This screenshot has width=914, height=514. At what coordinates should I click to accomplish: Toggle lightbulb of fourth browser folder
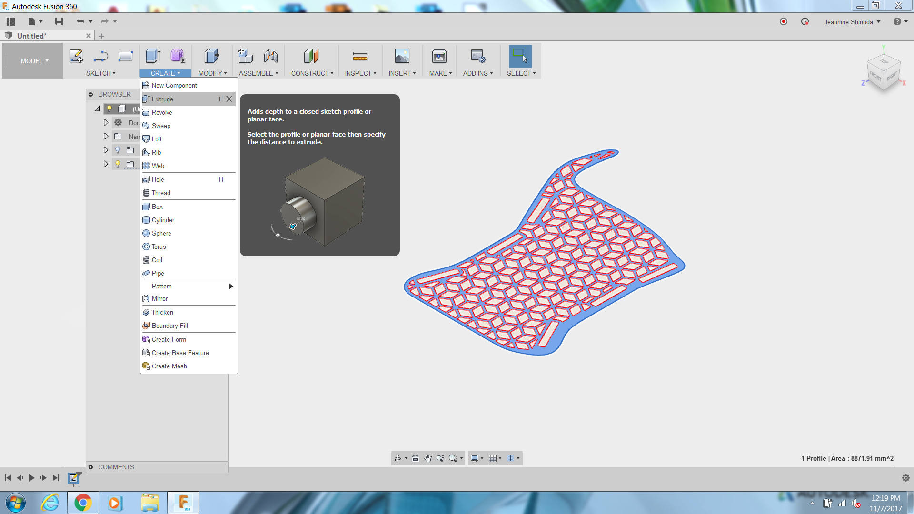(118, 164)
